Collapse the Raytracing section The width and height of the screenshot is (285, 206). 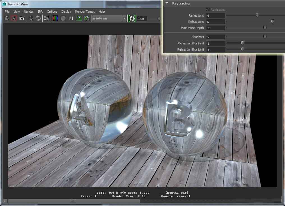tap(167, 3)
